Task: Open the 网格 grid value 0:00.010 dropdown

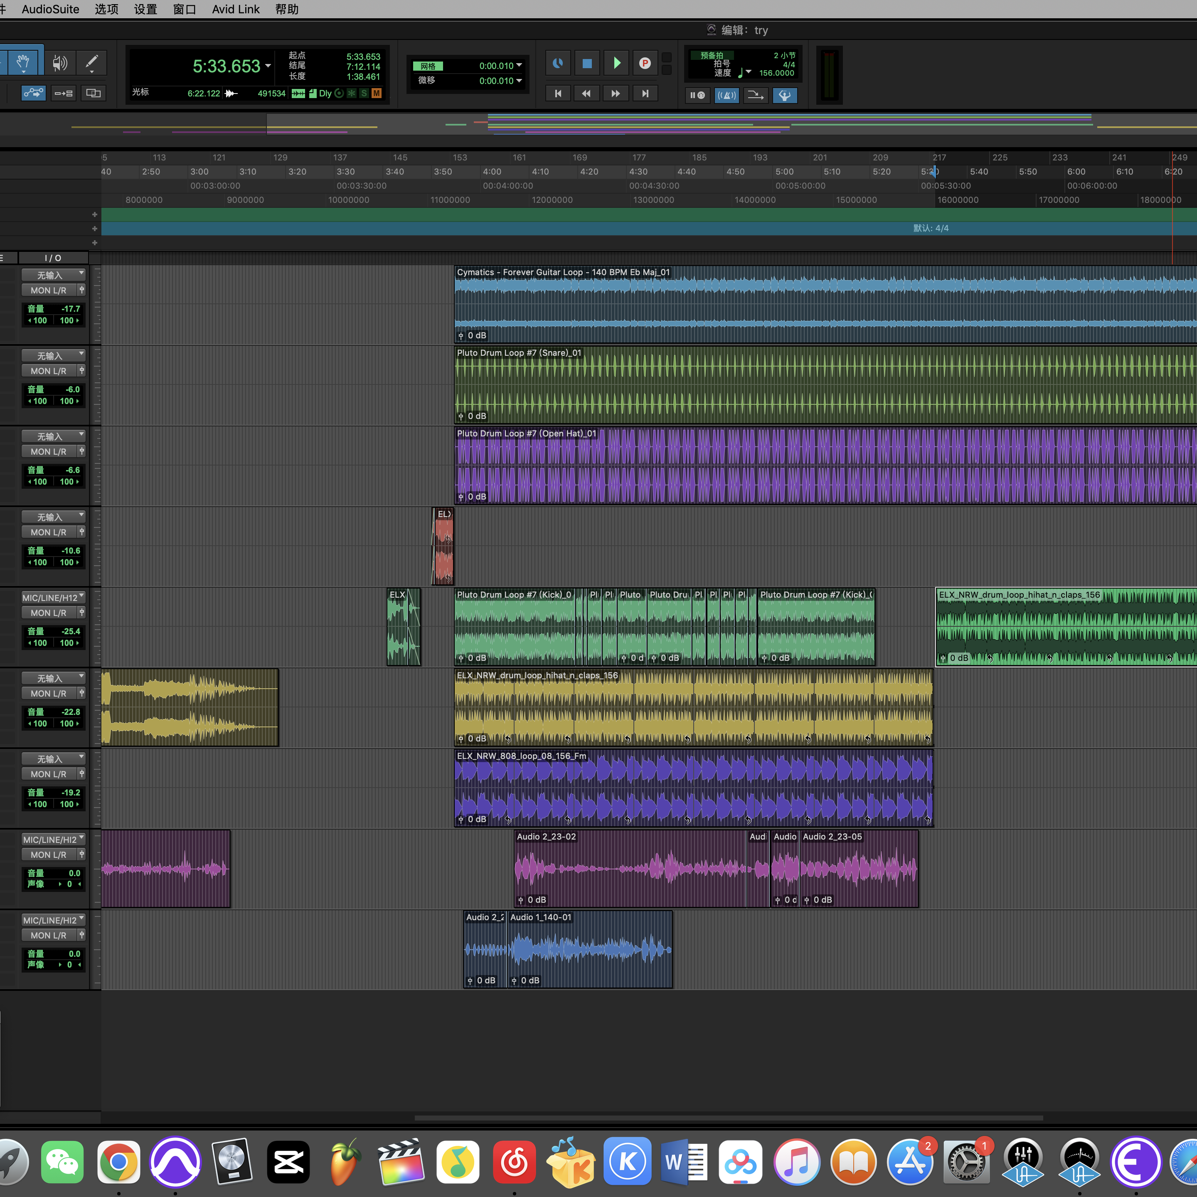Action: point(519,66)
